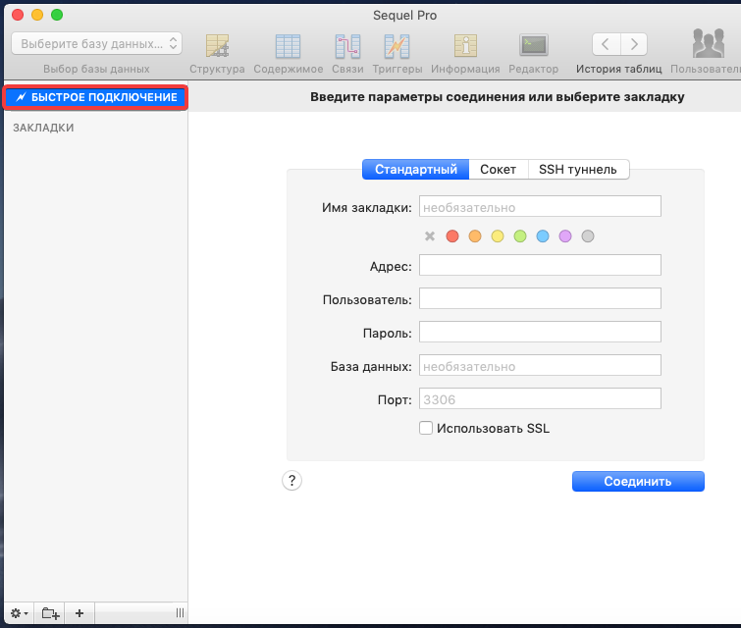Add new bookmark folder in sidebar
The height and width of the screenshot is (628, 741).
[49, 613]
